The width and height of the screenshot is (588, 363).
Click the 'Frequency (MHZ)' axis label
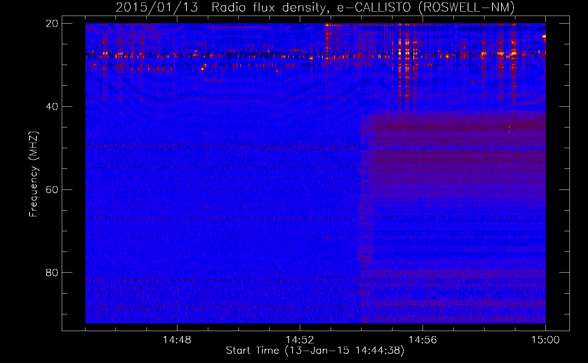(33, 174)
